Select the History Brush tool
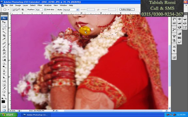 4,53
